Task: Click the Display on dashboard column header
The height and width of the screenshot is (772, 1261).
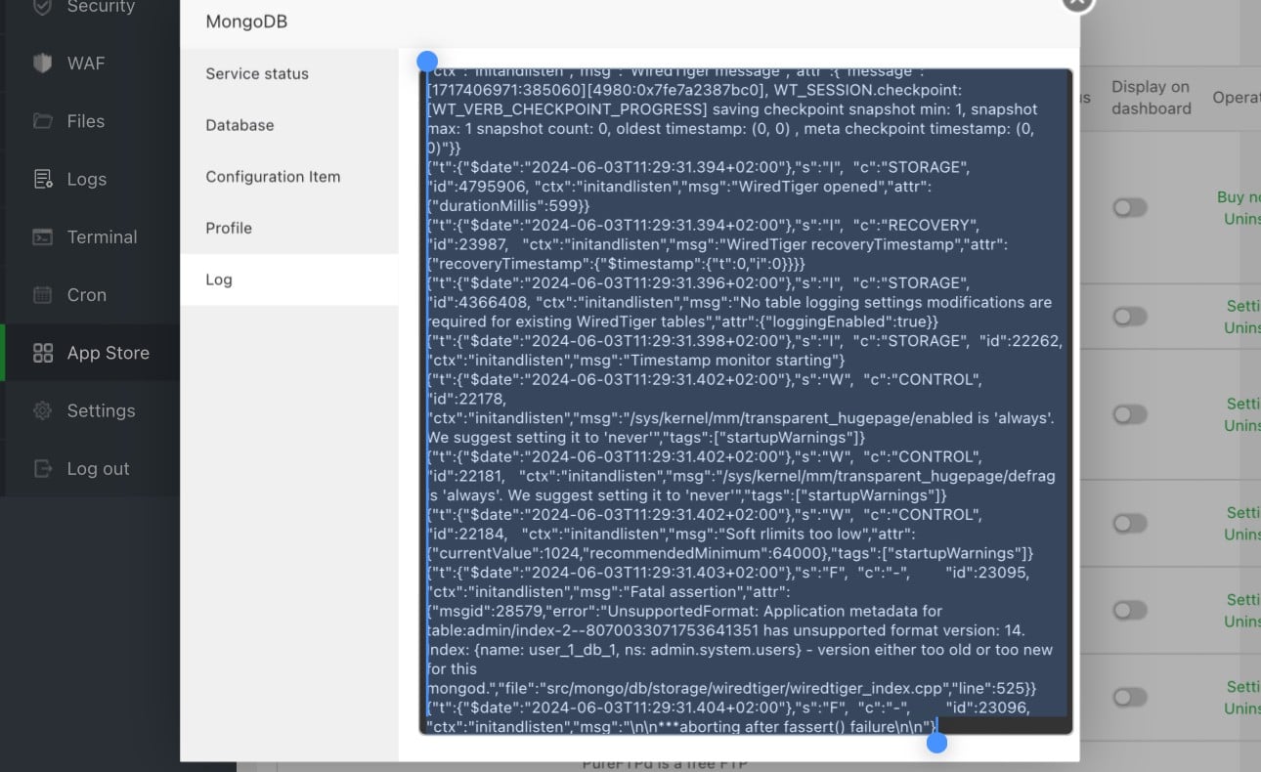Action: 1151,98
